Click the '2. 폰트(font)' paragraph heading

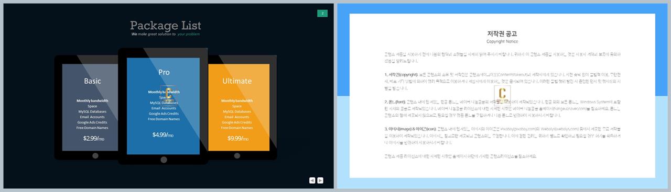point(395,101)
